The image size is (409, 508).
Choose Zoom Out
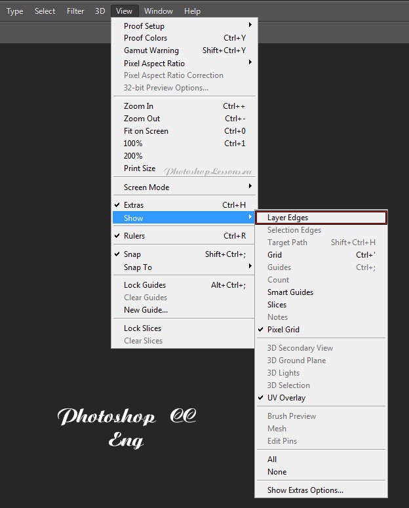click(184, 119)
